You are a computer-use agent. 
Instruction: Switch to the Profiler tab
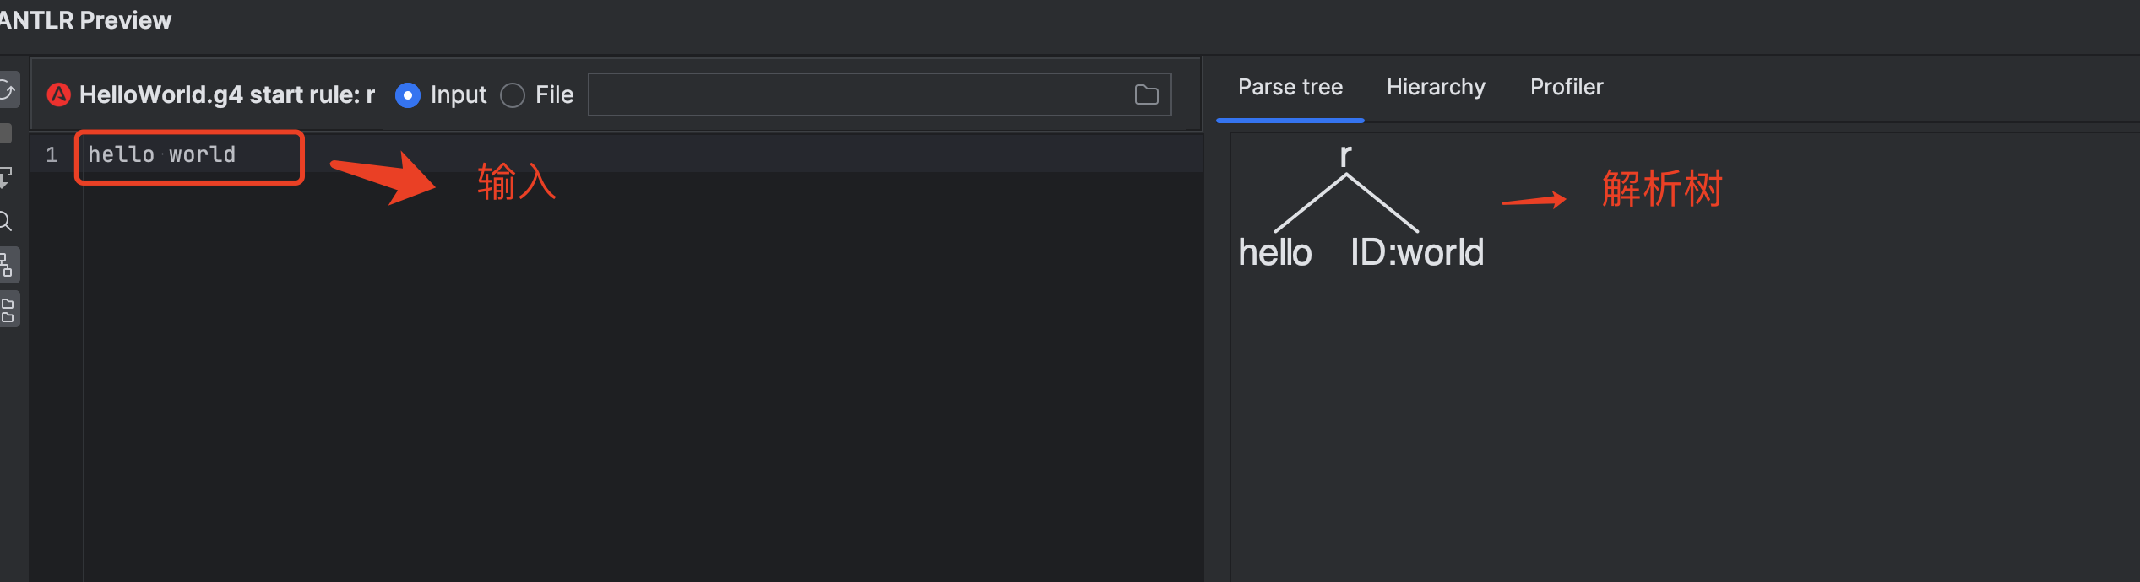pyautogui.click(x=1566, y=87)
